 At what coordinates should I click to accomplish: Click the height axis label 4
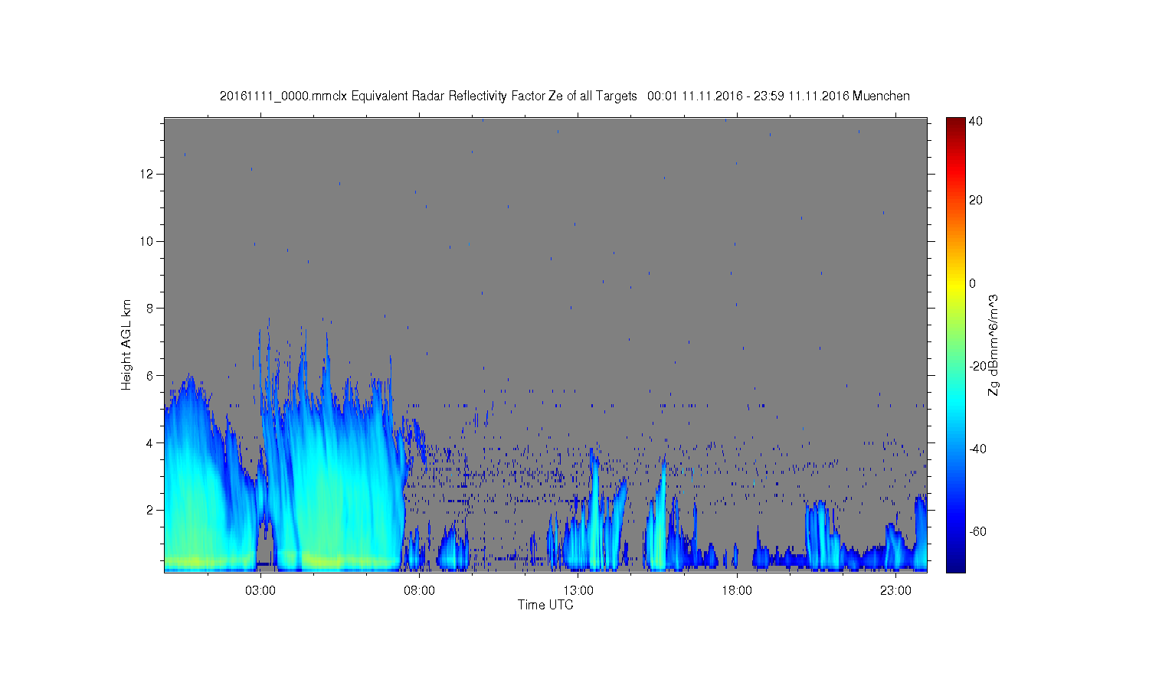click(151, 442)
